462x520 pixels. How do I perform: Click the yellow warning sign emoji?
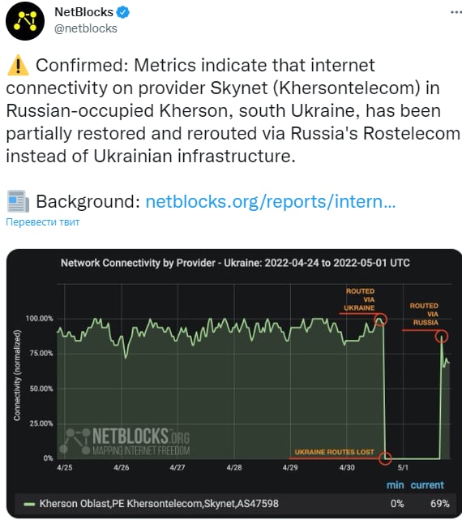point(18,65)
